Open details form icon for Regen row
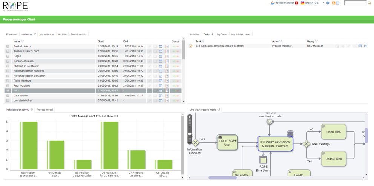 pos(161,56)
